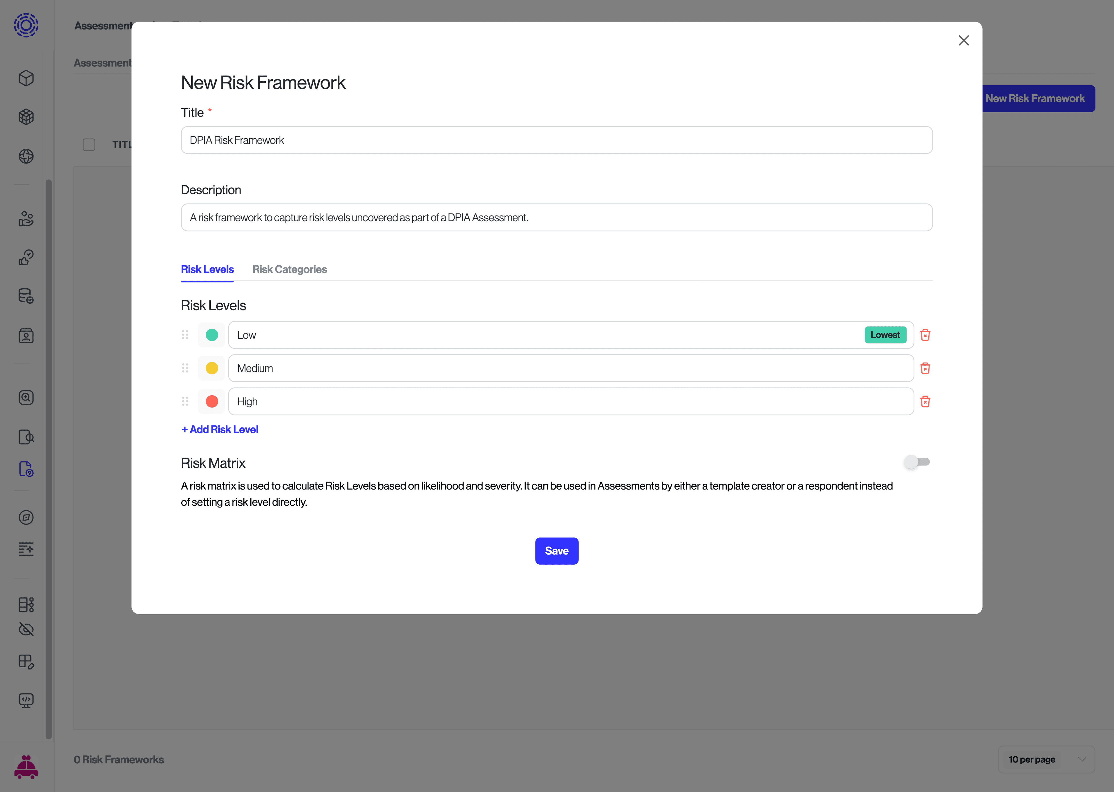Screen dimensions: 1114x792
Task: Click the Add Risk Level link
Action: 220,429
